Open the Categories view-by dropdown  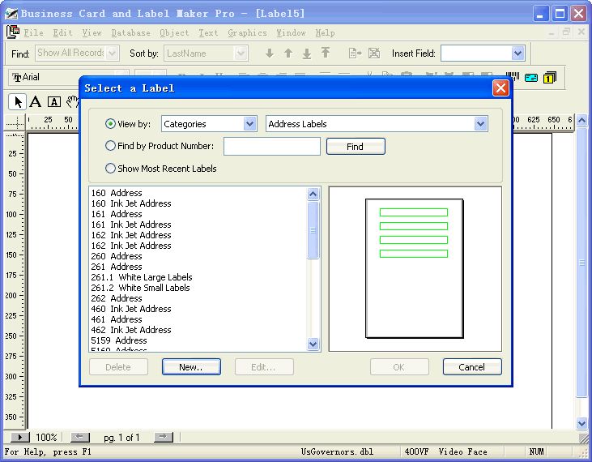[x=249, y=123]
